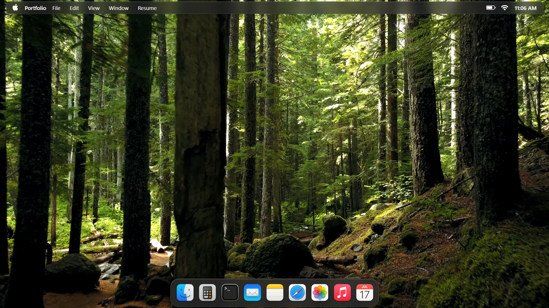Click the clock showing 11:06 AM
The image size is (549, 308).
525,8
